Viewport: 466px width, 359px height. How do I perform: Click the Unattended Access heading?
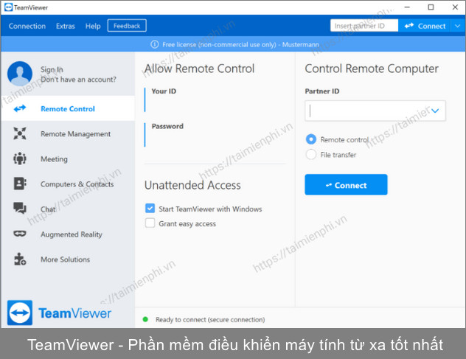click(x=192, y=185)
